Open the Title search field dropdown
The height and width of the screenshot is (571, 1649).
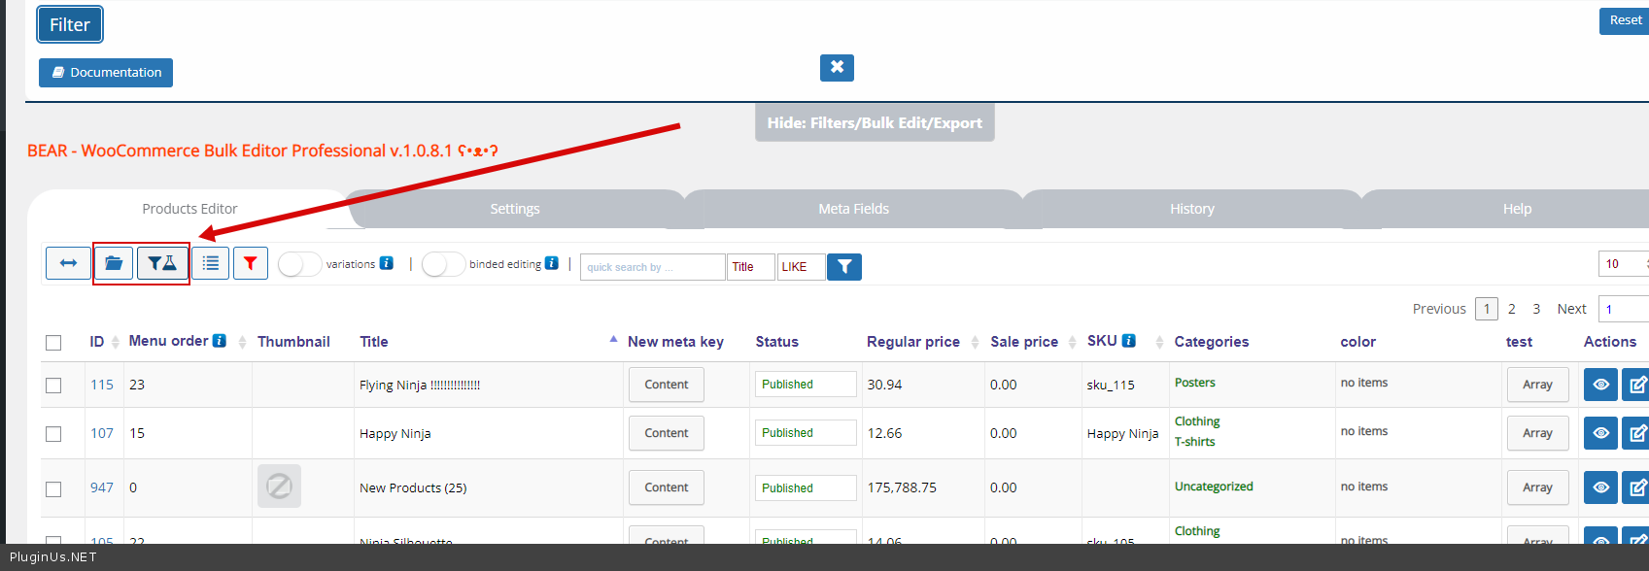750,267
